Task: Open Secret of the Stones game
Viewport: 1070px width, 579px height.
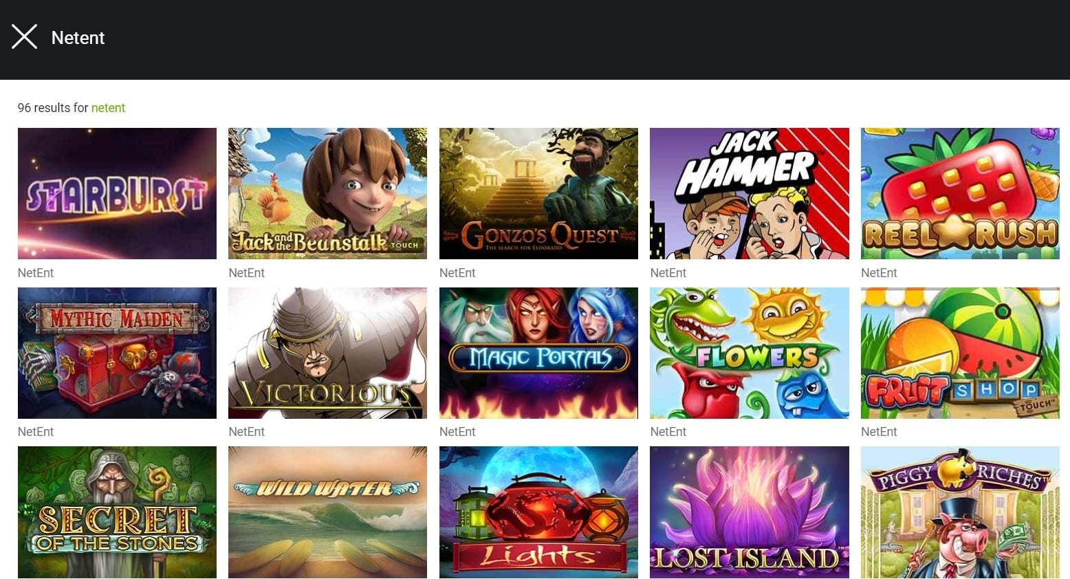Action: [117, 512]
